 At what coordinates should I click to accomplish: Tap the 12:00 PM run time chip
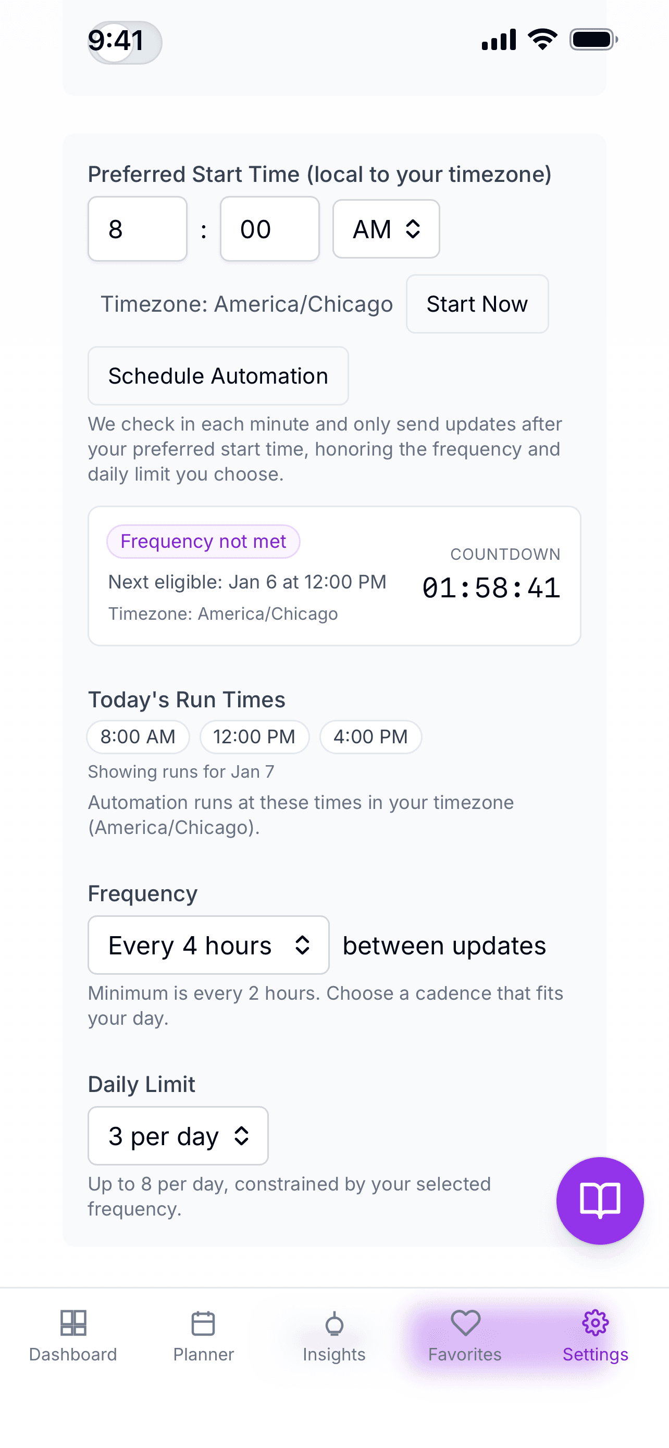(x=254, y=737)
